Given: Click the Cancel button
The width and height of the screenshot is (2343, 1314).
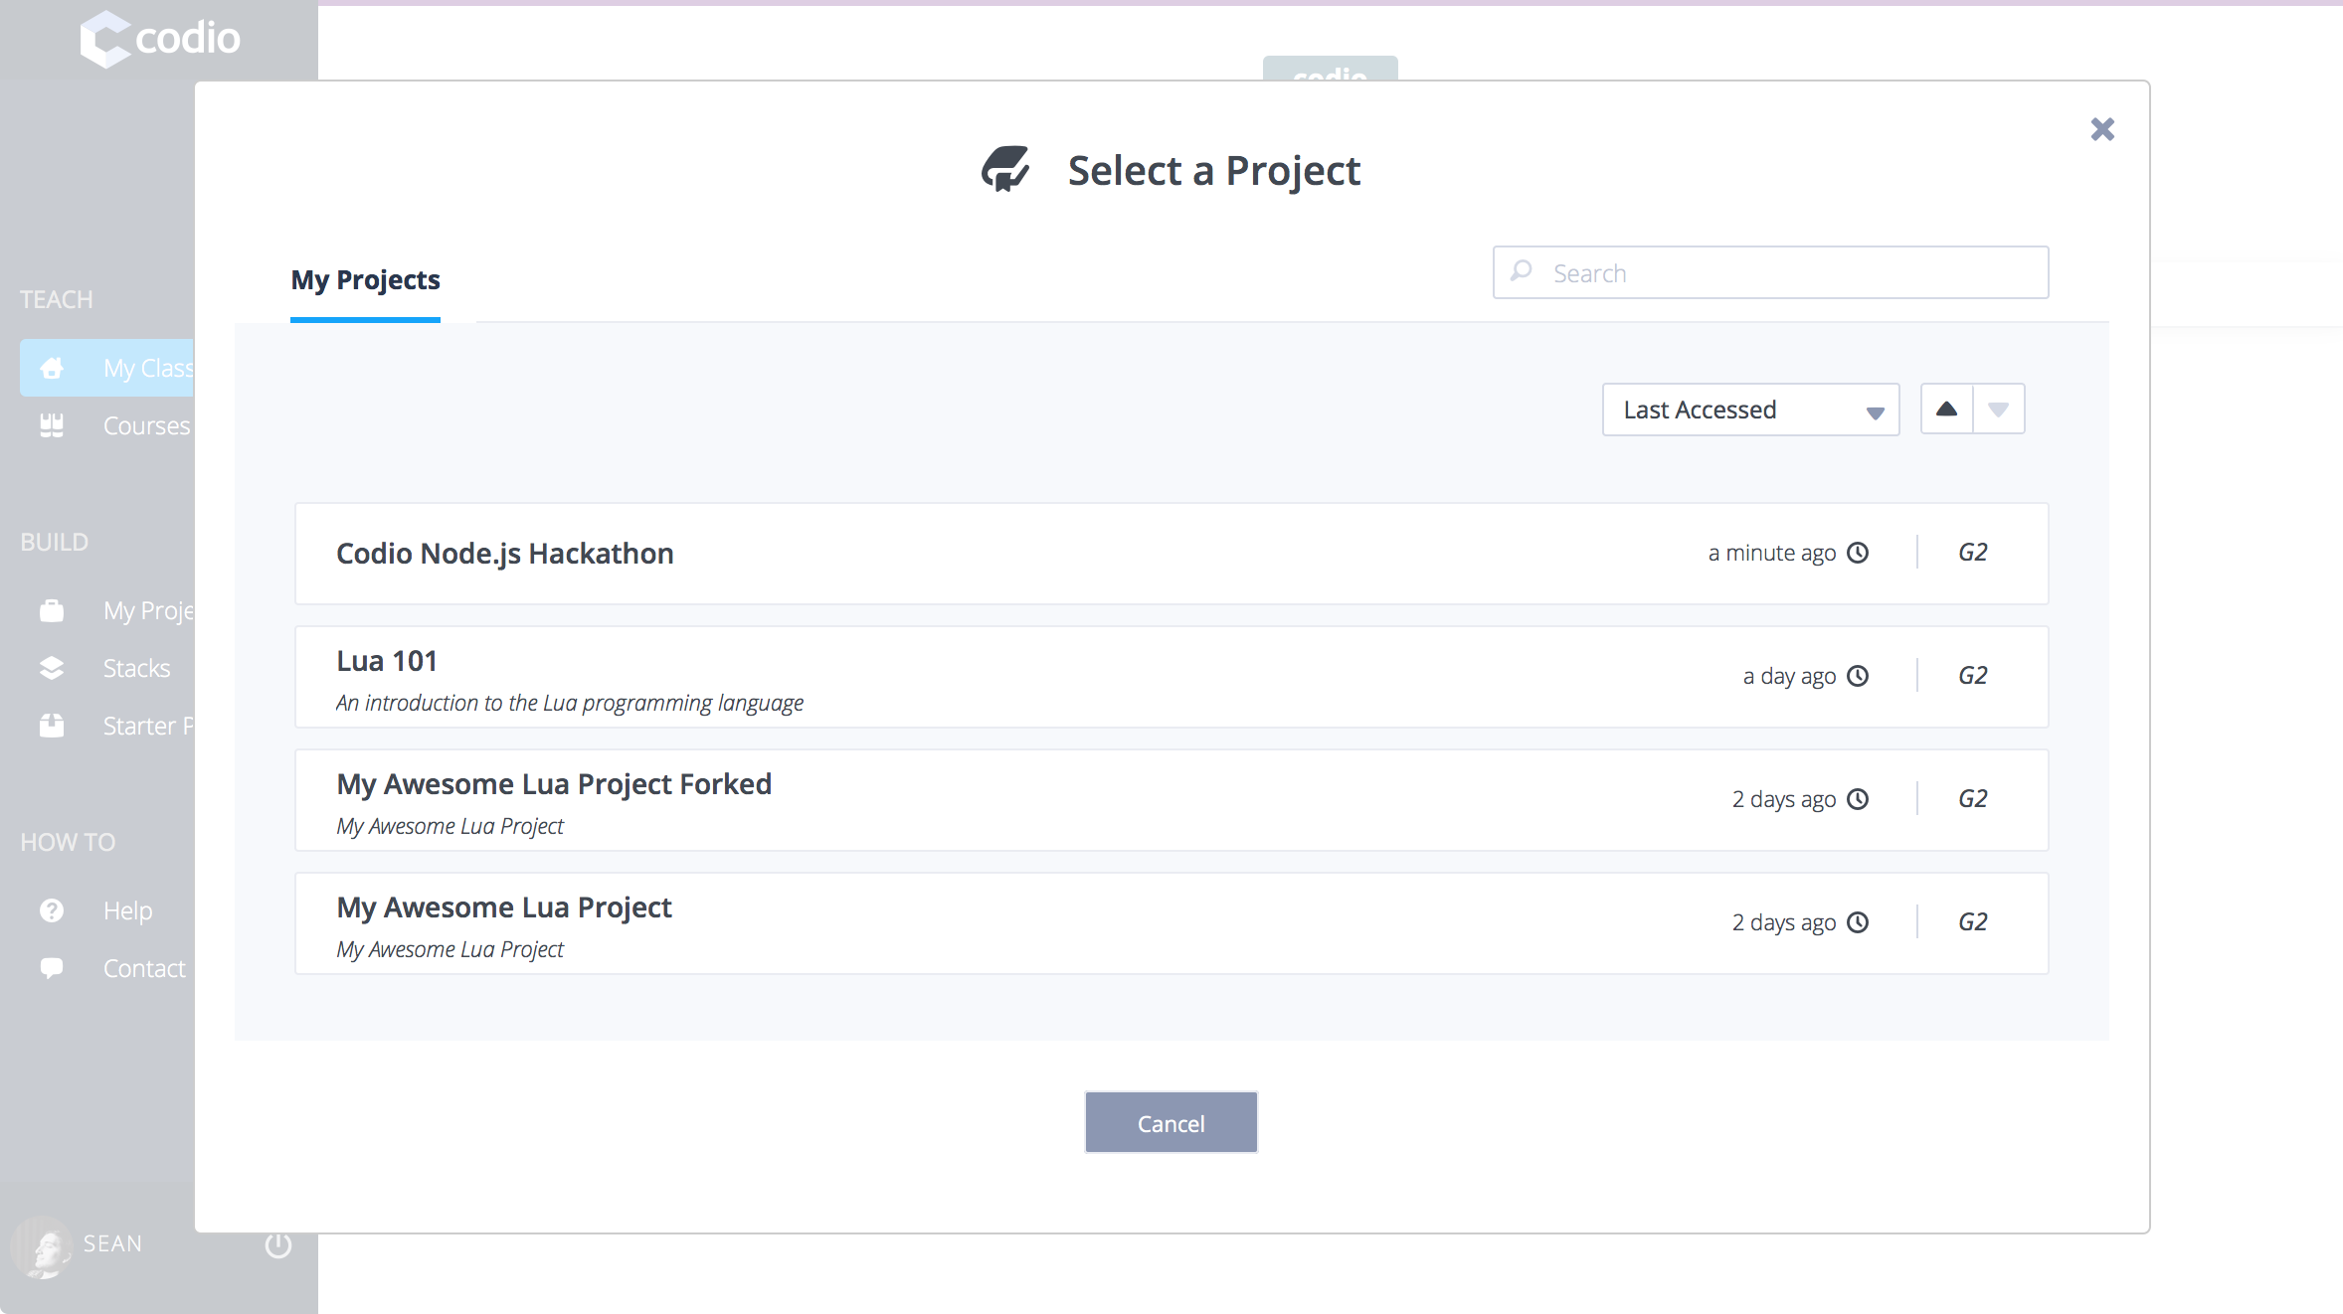Looking at the screenshot, I should (x=1171, y=1123).
